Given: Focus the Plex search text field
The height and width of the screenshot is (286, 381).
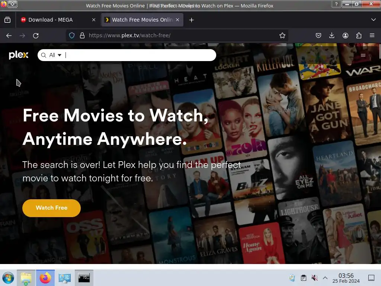Looking at the screenshot, I should tap(140, 55).
